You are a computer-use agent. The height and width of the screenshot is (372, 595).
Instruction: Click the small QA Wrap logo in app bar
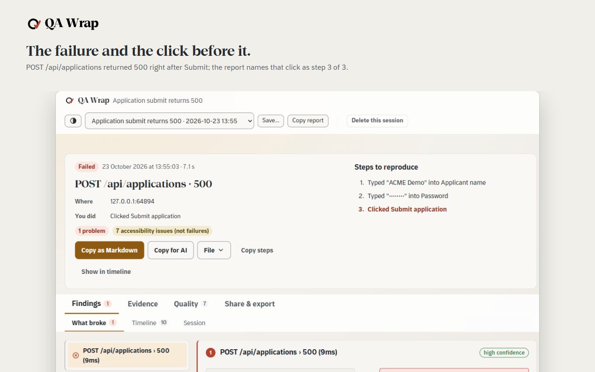[87, 100]
